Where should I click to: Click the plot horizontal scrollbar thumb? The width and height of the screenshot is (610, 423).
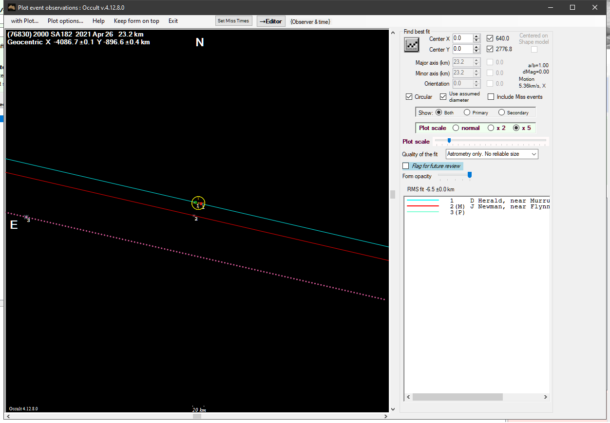pyautogui.click(x=197, y=417)
